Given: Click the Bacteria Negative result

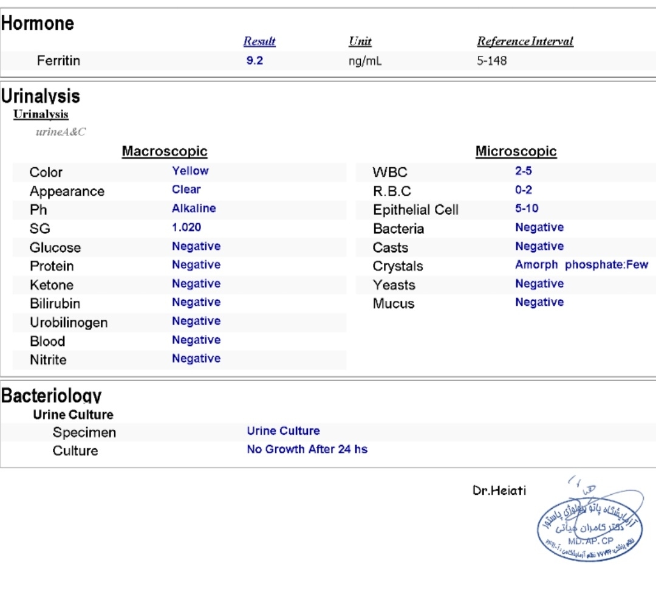Looking at the screenshot, I should [x=539, y=227].
